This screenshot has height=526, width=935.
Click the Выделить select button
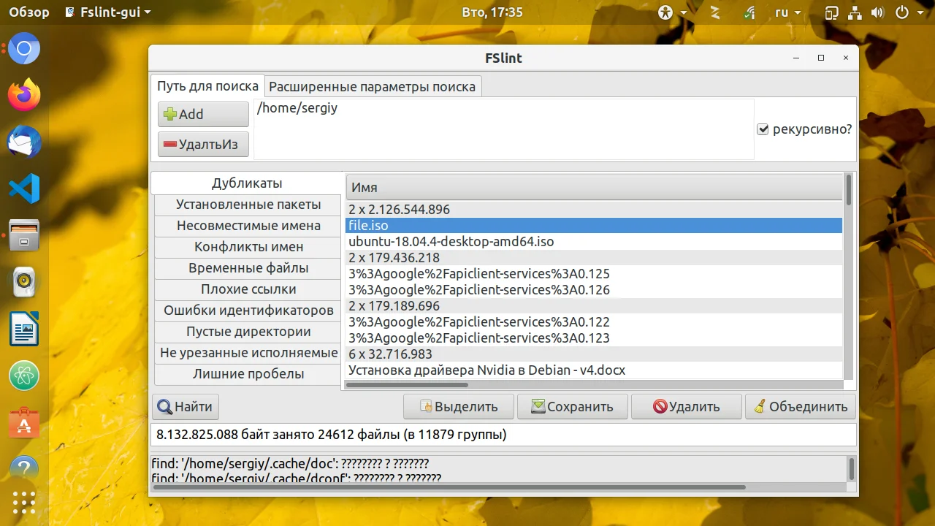(x=458, y=407)
